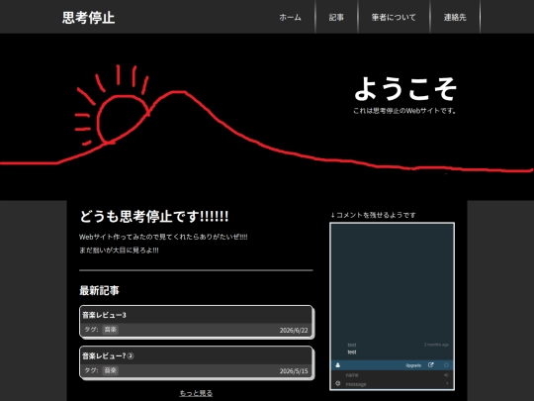Follow the もっと見る link
This screenshot has width=534, height=401.
coord(196,393)
